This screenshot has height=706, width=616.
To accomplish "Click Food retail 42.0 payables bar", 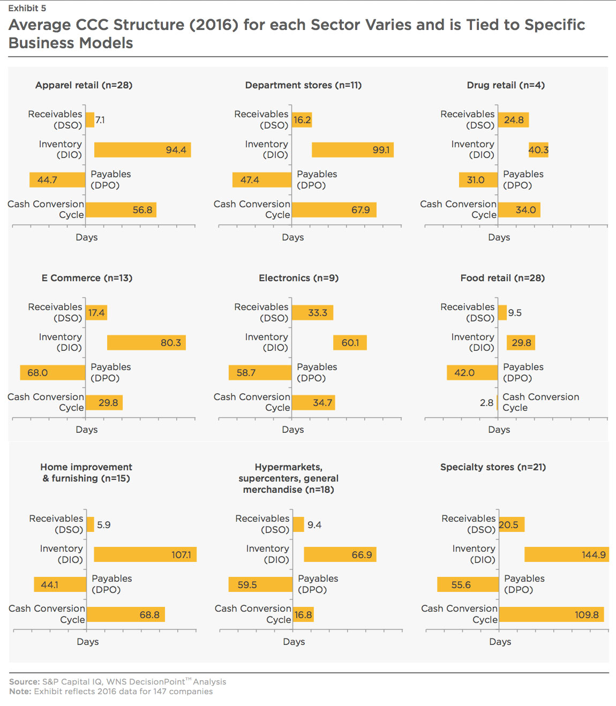I will pos(472,373).
